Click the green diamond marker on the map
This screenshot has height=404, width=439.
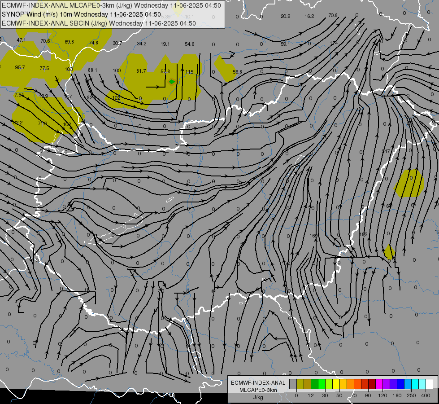[172, 82]
